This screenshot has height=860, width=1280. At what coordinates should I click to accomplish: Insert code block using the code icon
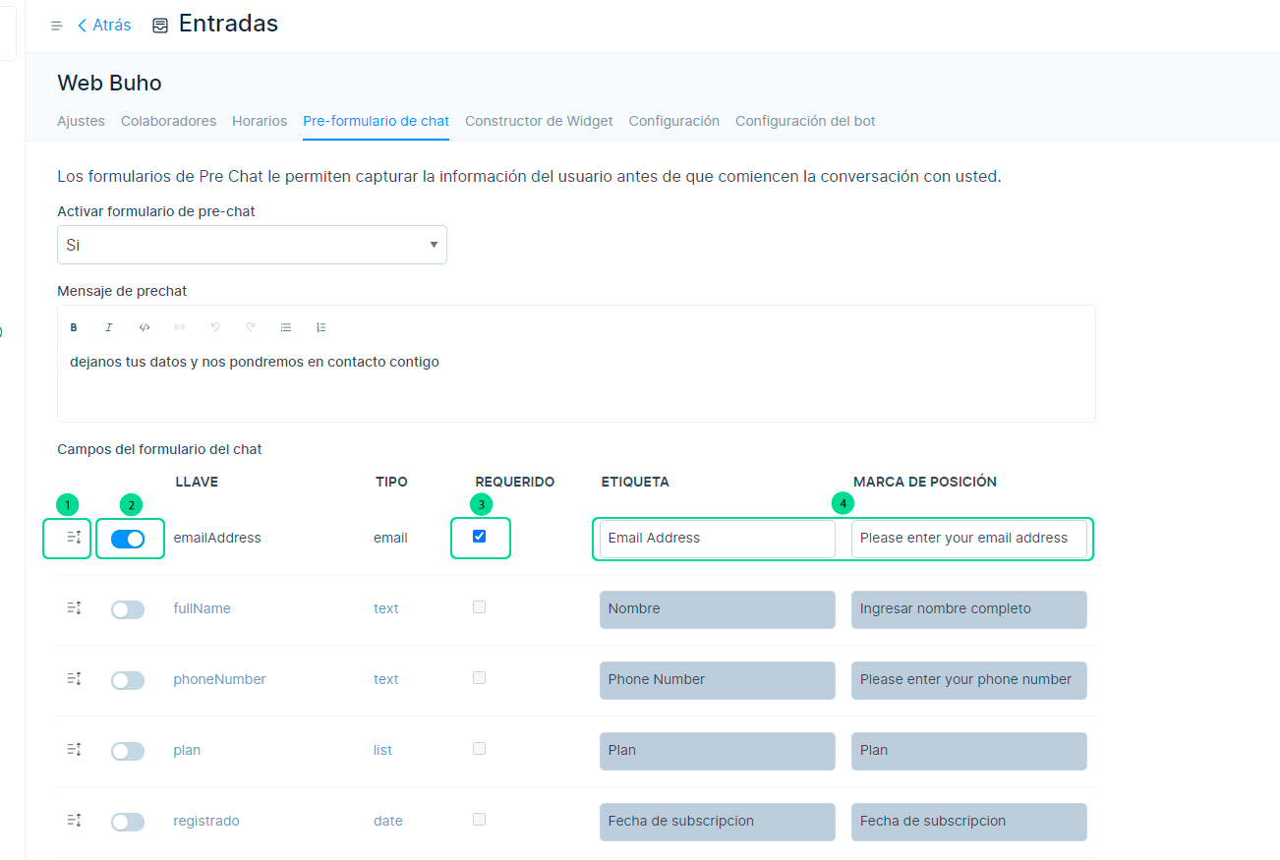tap(145, 327)
